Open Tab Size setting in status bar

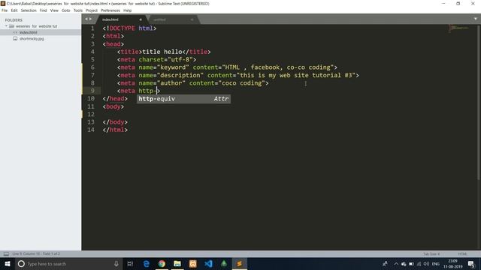click(x=431, y=254)
